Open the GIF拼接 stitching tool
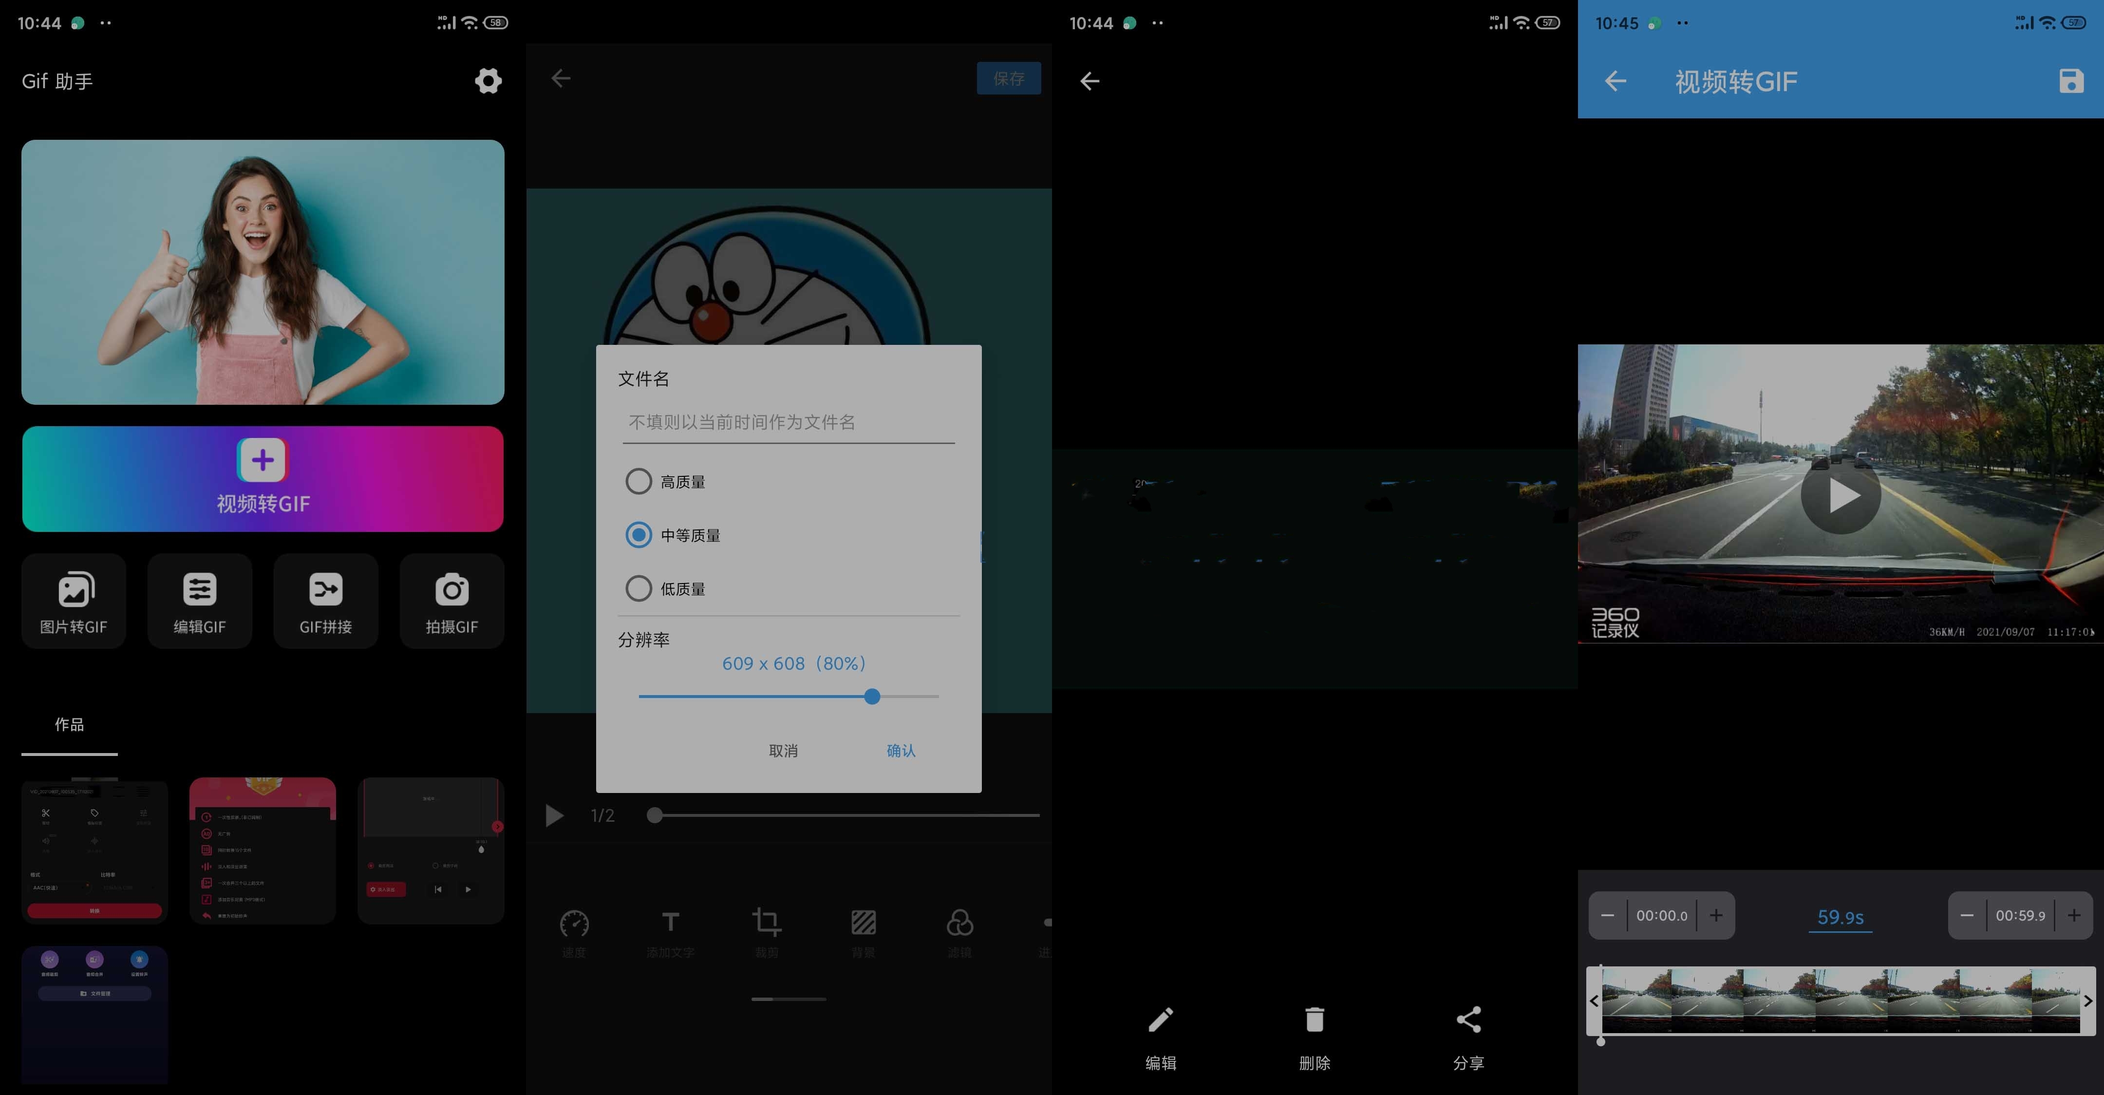Image resolution: width=2104 pixels, height=1095 pixels. click(325, 601)
